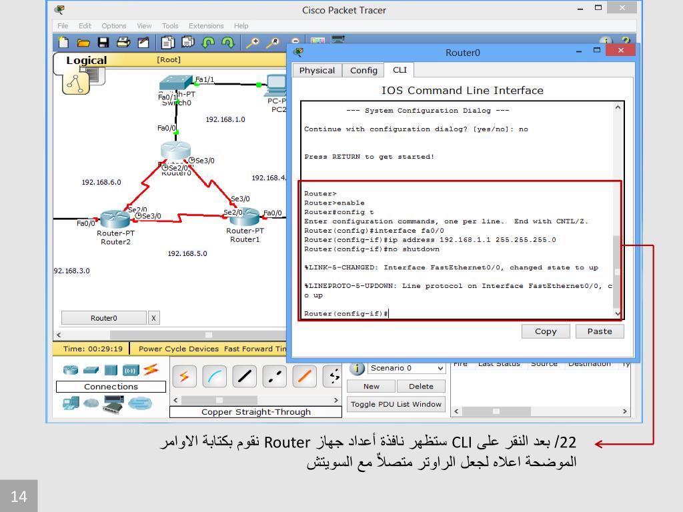Click the Print icon in toolbar
Viewport: 683px width, 512px height.
pos(123,43)
